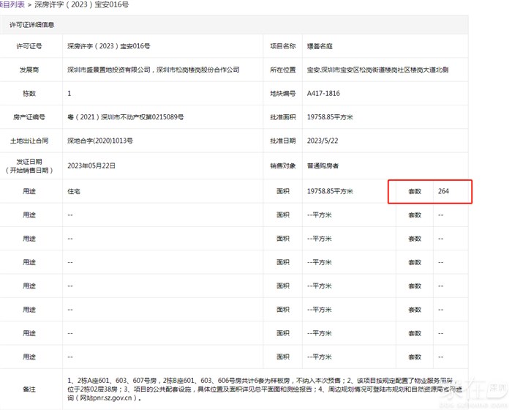The image size is (512, 410).
Task: Click the building count label 栋数
Action: click(29, 94)
